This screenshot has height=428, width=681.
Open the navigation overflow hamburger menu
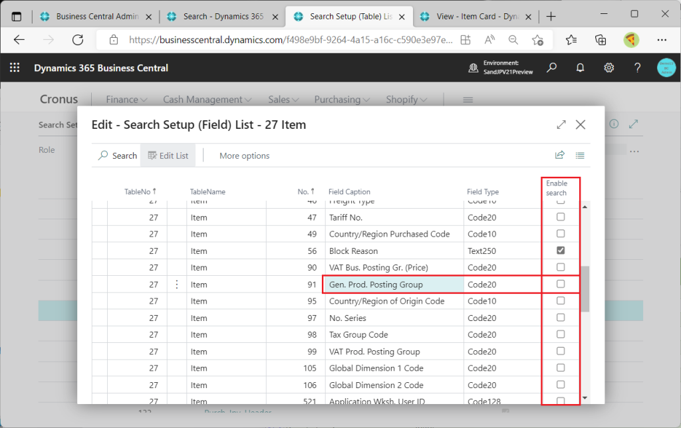pos(468,100)
